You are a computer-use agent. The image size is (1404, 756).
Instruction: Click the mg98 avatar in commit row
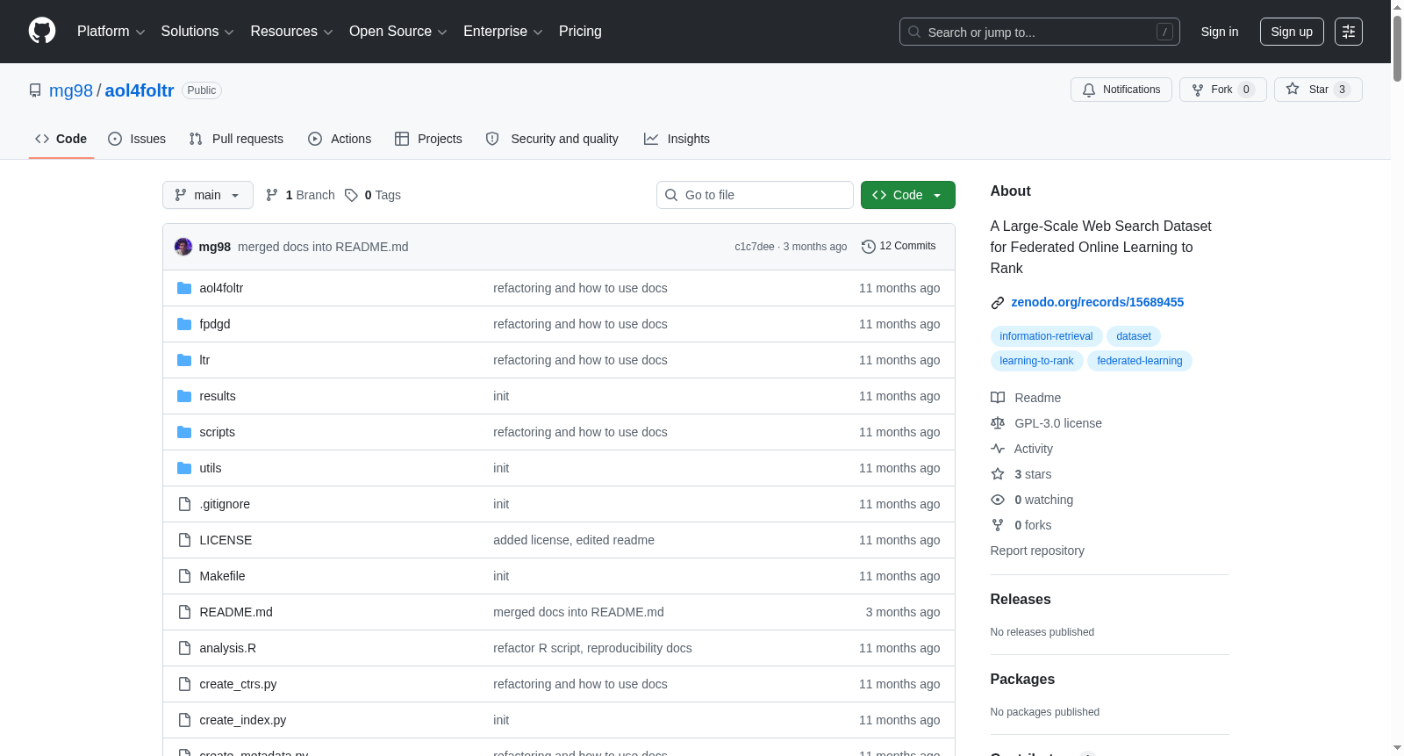[183, 247]
